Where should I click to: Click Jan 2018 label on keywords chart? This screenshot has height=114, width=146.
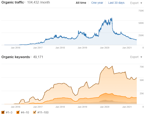(60, 107)
